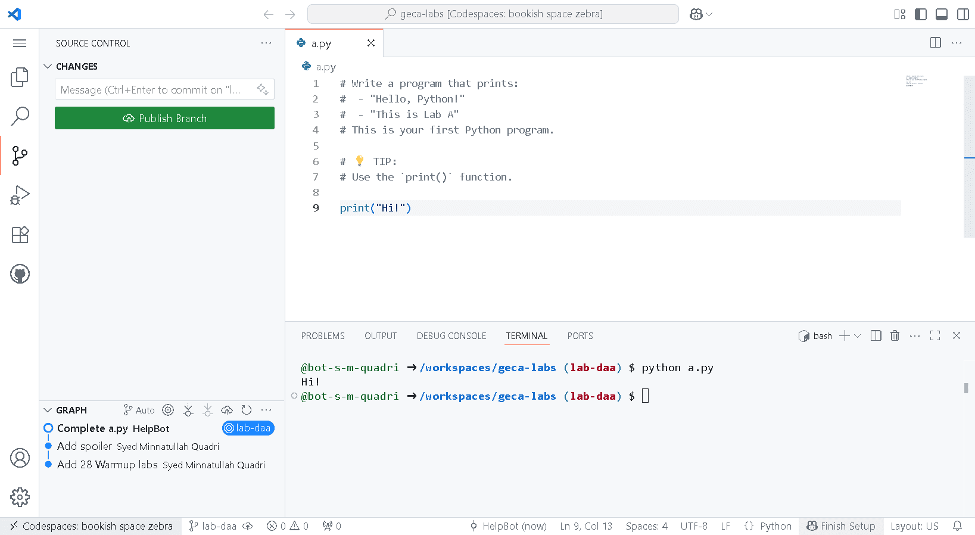This screenshot has height=535, width=975.
Task: Close the a.py editor tab
Action: [x=371, y=43]
